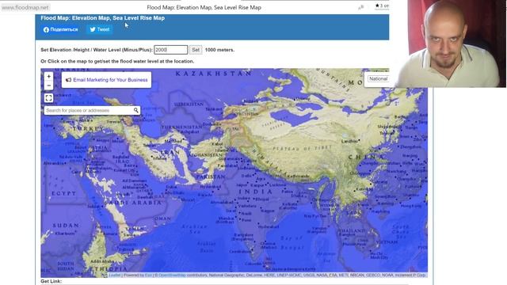Open Email Marketing for Your Business ad link
The height and width of the screenshot is (285, 507).
[110, 80]
